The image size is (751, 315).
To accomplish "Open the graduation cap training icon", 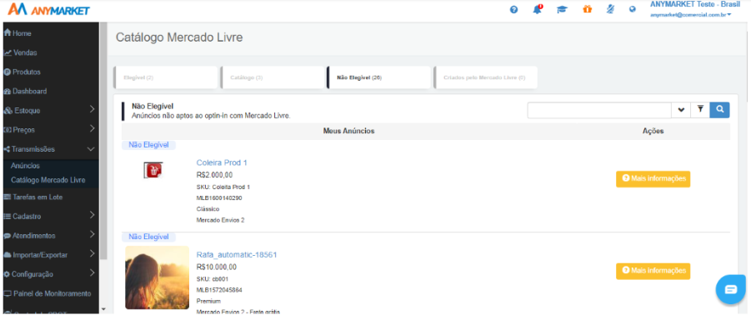I will (x=562, y=9).
